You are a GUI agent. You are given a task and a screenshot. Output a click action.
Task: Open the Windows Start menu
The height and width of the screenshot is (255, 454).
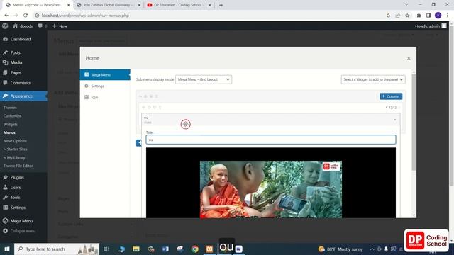pos(7,249)
